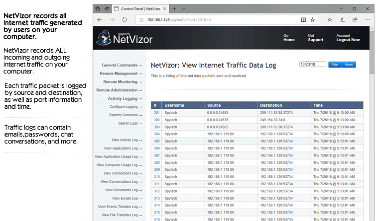Open traffic entry 314 link

tap(156, 205)
